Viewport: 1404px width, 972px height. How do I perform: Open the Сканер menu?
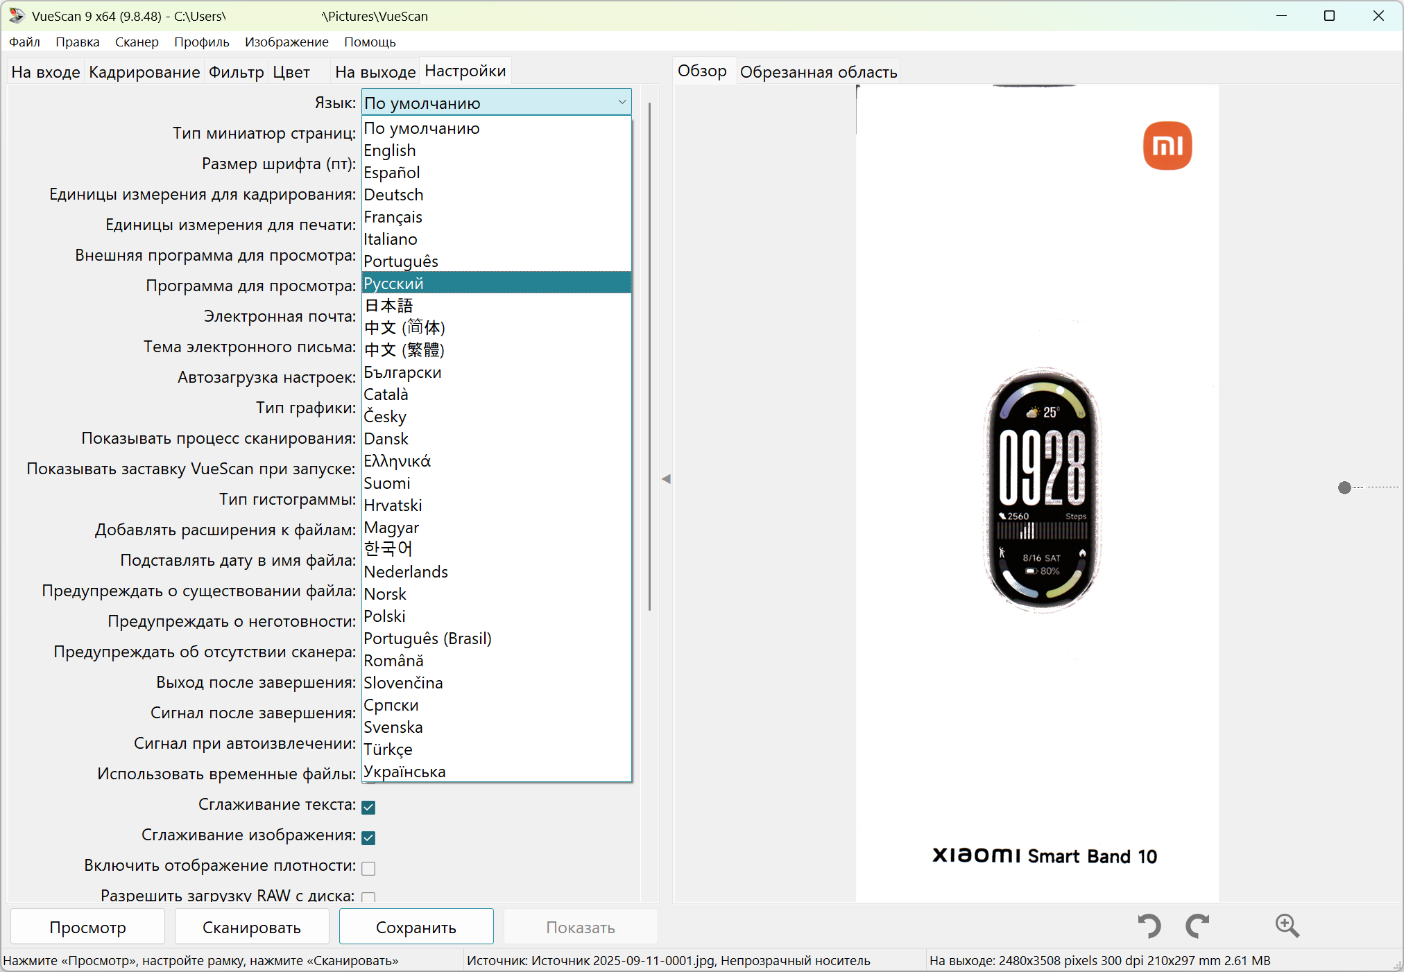[137, 42]
